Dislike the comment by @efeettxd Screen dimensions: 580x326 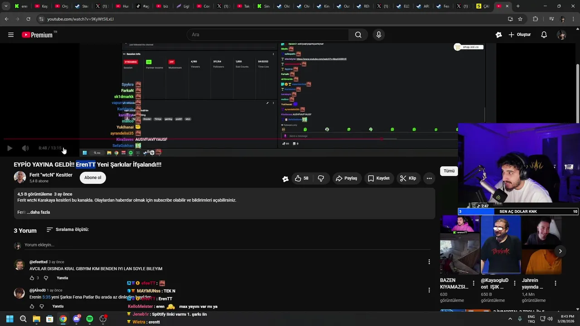pyautogui.click(x=46, y=278)
